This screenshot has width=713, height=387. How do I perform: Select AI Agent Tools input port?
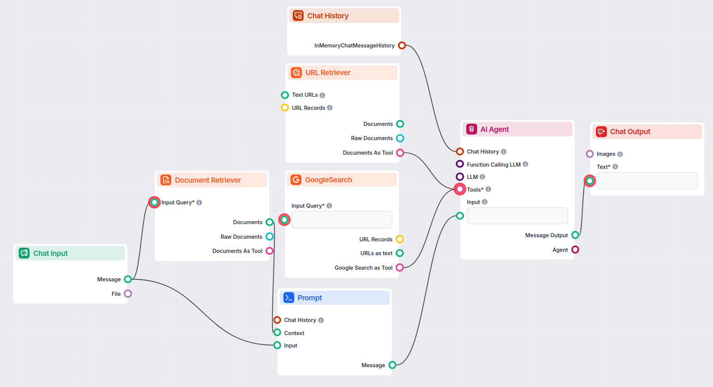[460, 189]
